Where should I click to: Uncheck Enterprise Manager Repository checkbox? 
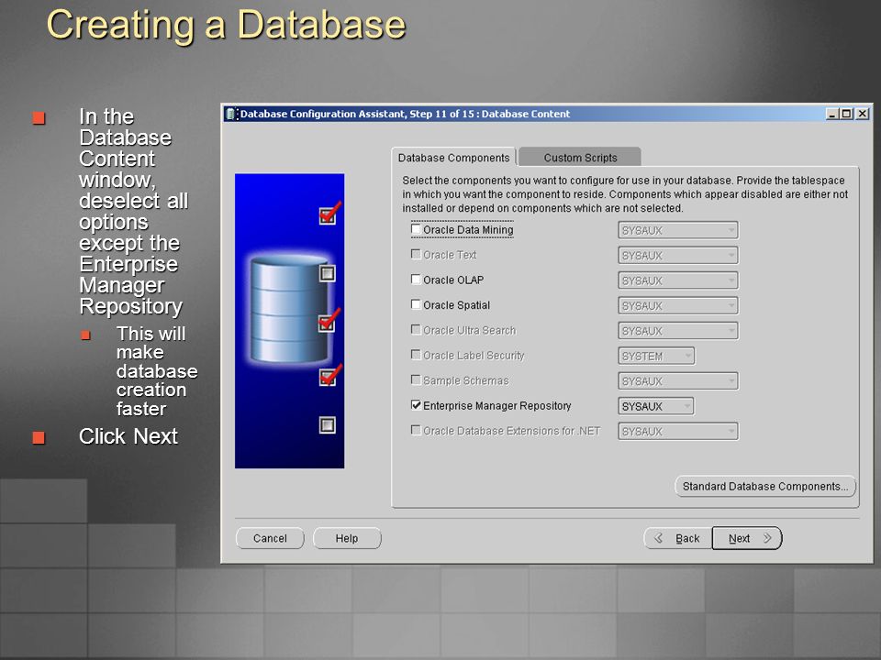(x=416, y=405)
